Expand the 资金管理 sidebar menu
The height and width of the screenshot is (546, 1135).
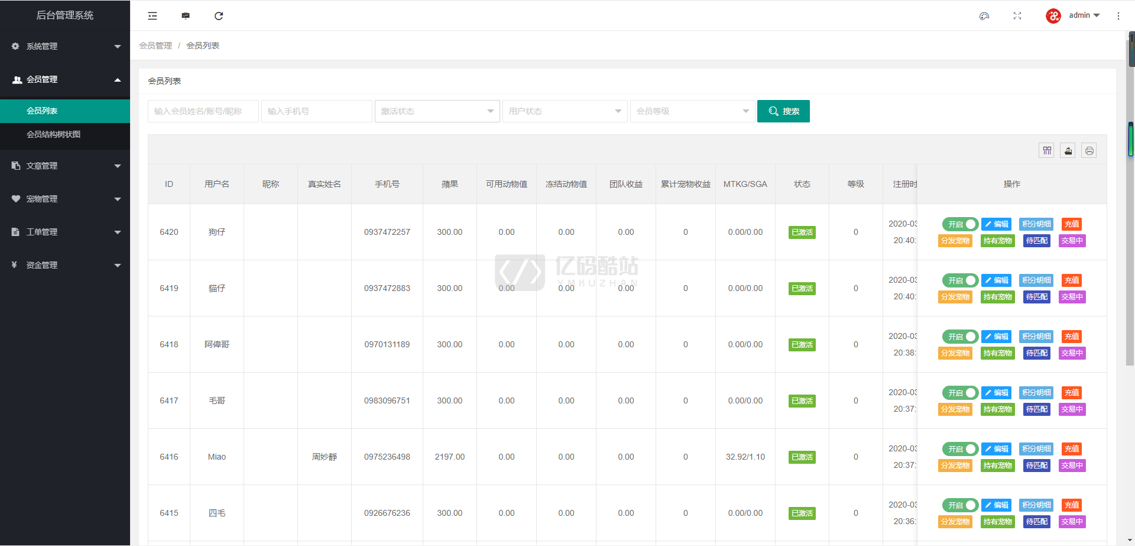[65, 265]
